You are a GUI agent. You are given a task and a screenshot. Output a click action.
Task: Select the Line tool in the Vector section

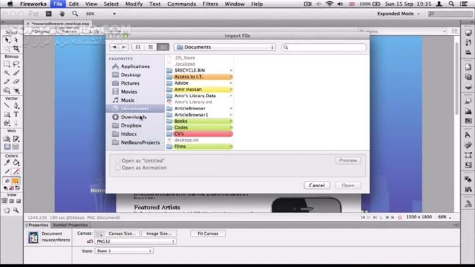click(7, 106)
